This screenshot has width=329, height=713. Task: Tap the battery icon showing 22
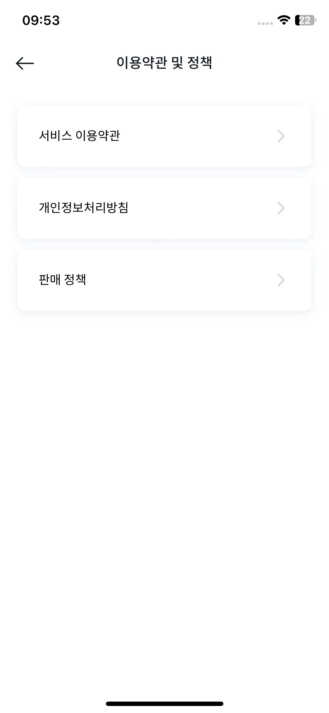pos(305,20)
